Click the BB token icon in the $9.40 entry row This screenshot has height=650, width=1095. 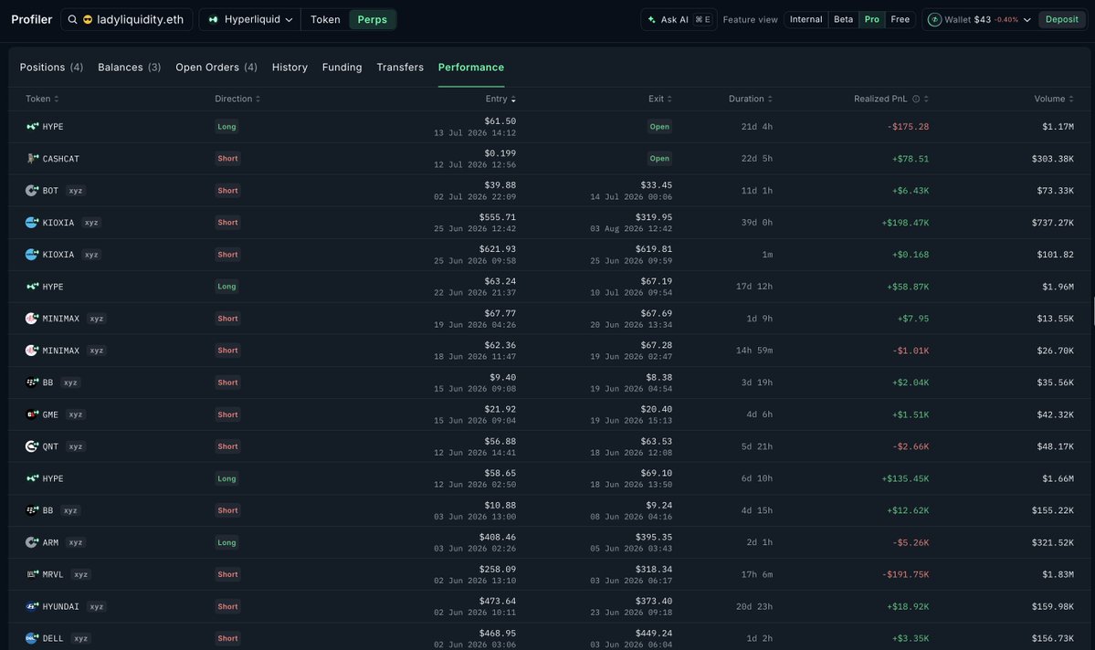coord(32,383)
